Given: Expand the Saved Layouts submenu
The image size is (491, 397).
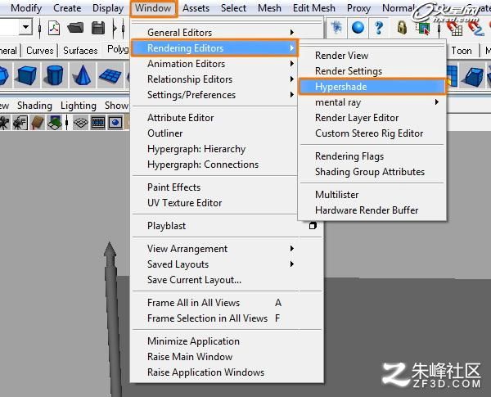Looking at the screenshot, I should click(x=292, y=264).
